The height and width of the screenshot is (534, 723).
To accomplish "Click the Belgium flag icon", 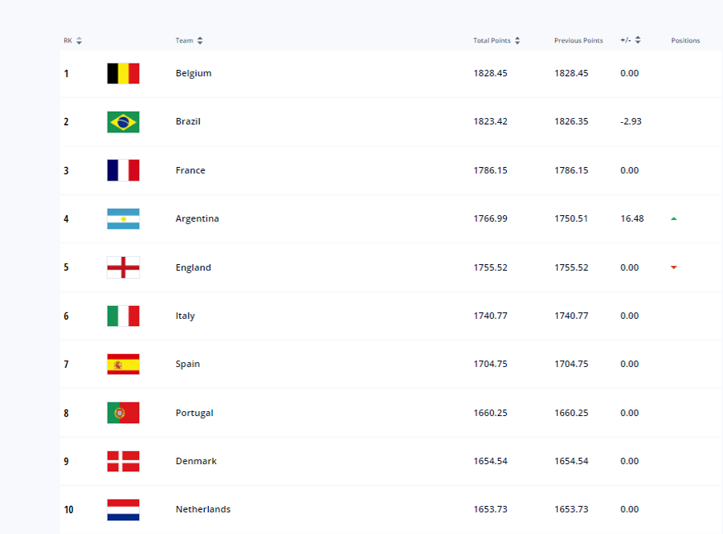I will (123, 73).
